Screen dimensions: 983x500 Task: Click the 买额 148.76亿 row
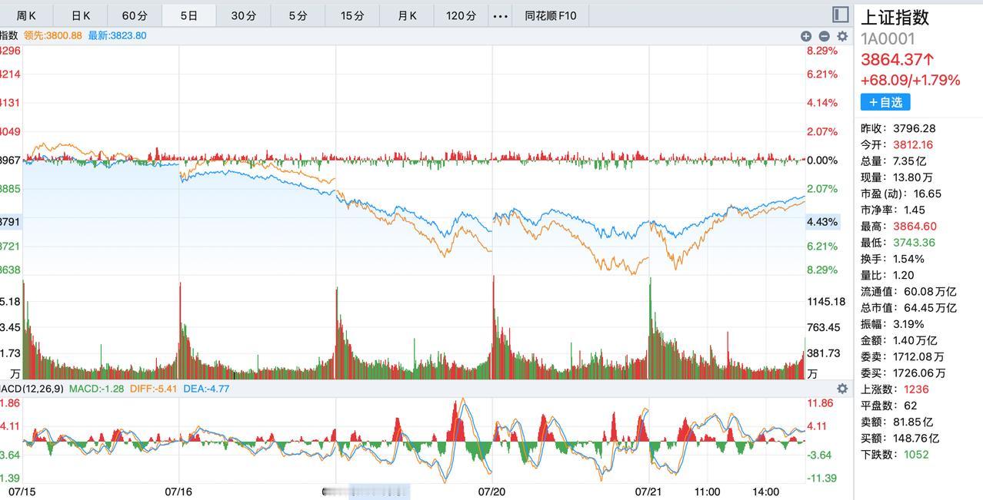point(900,439)
